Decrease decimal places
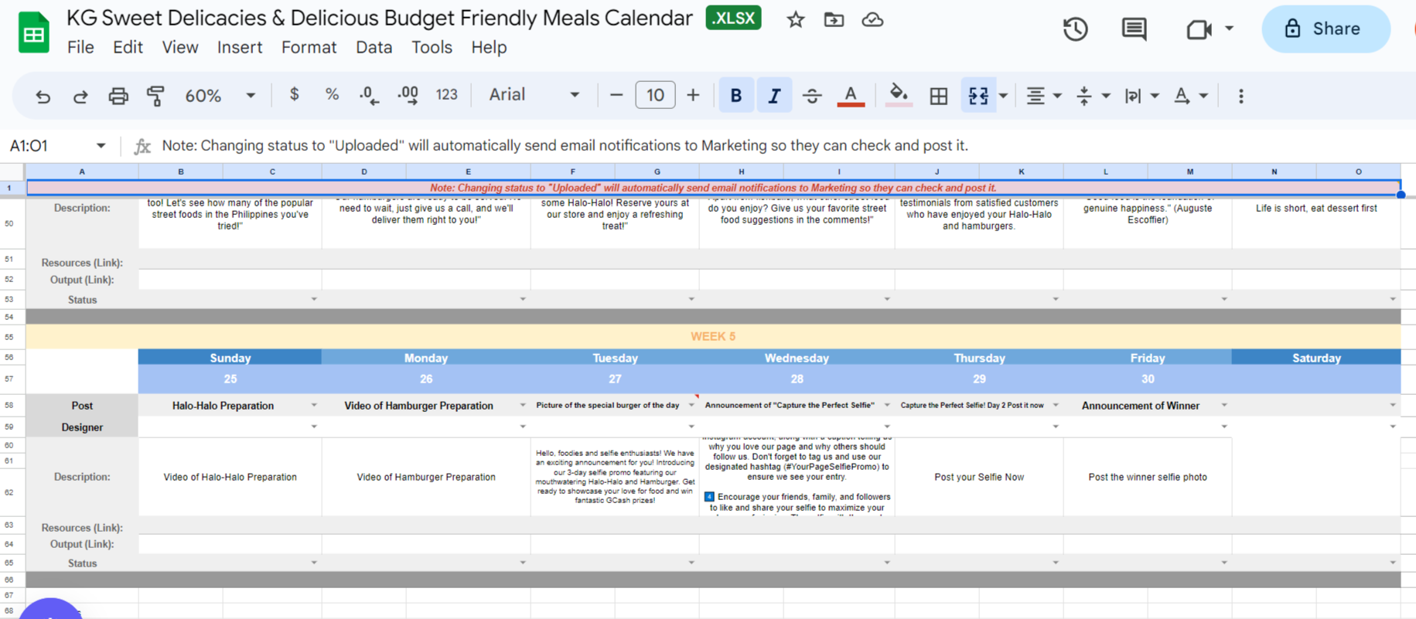Screen dimensions: 1416x619 (369, 95)
